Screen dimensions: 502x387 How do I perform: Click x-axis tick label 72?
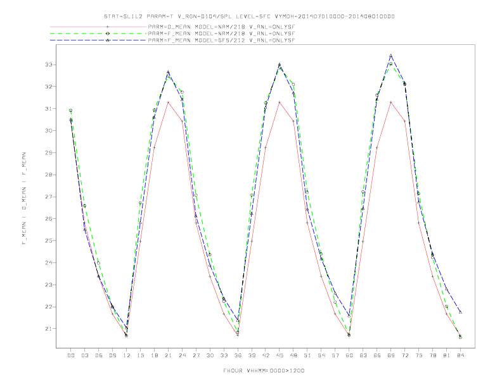tap(405, 355)
